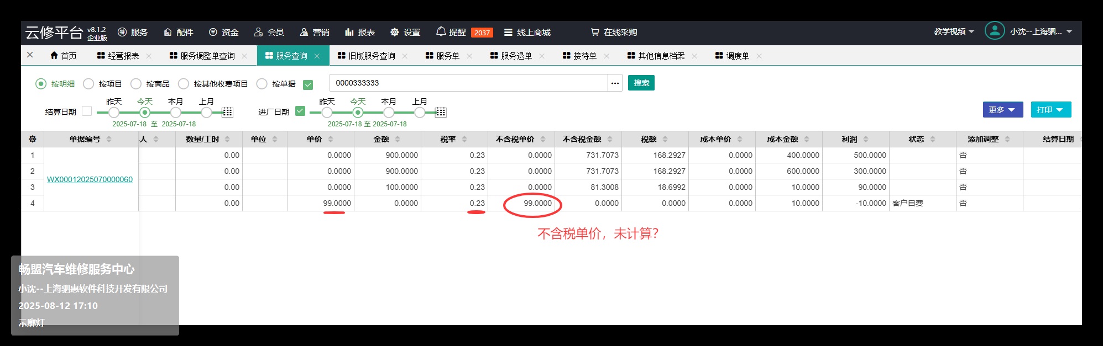Open the 设置 gear menu

pos(394,33)
